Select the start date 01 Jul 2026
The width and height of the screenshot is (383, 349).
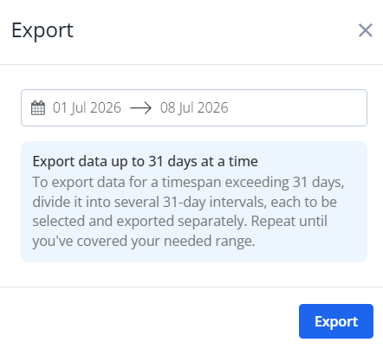click(87, 107)
